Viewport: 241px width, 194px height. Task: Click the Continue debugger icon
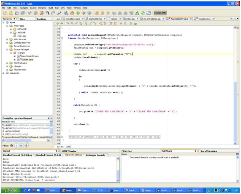click(108, 13)
